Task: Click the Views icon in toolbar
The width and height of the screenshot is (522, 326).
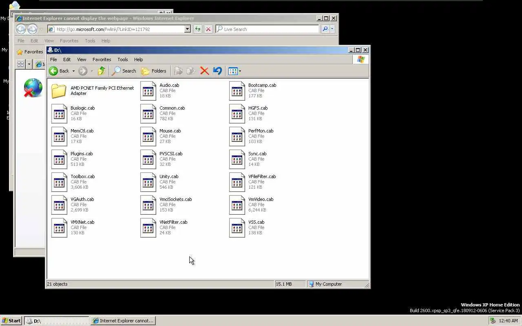Action: pos(233,71)
